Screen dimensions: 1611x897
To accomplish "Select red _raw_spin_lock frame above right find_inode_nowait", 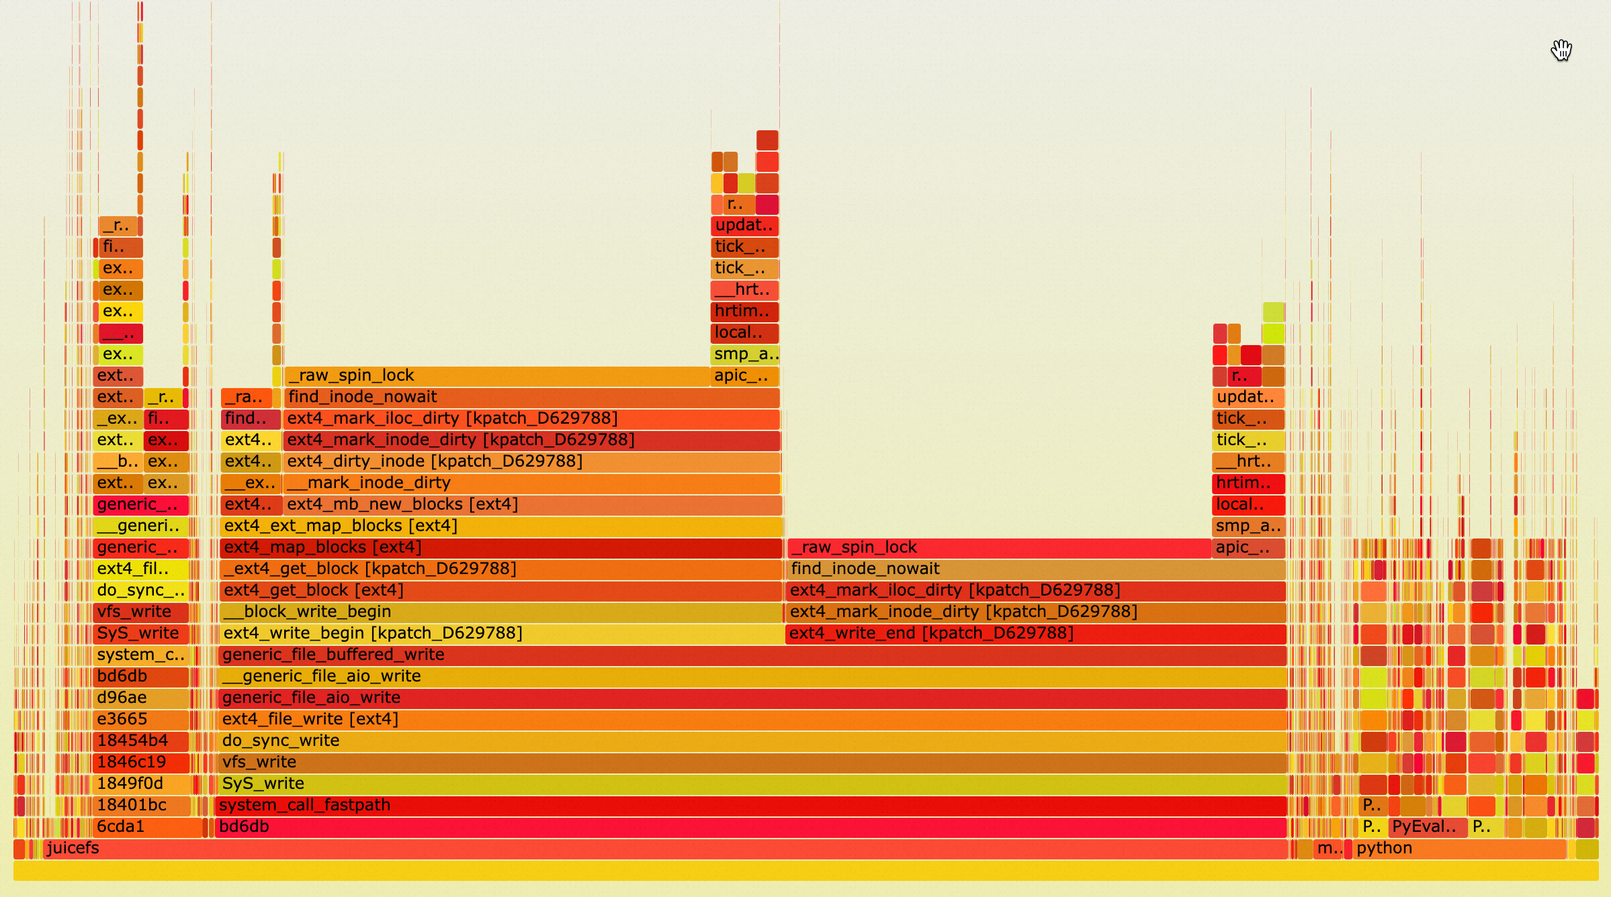I will point(999,548).
